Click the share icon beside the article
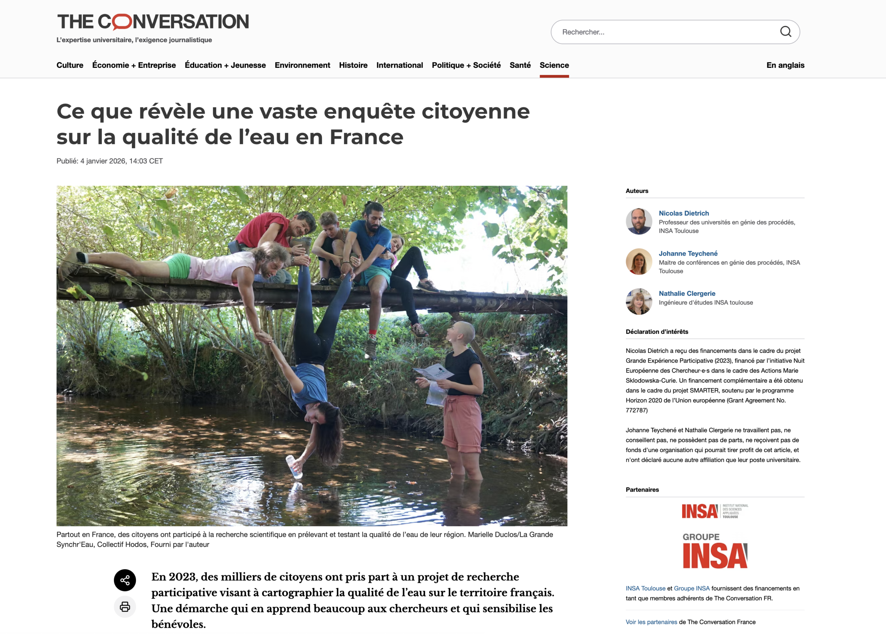886x634 pixels. [125, 580]
